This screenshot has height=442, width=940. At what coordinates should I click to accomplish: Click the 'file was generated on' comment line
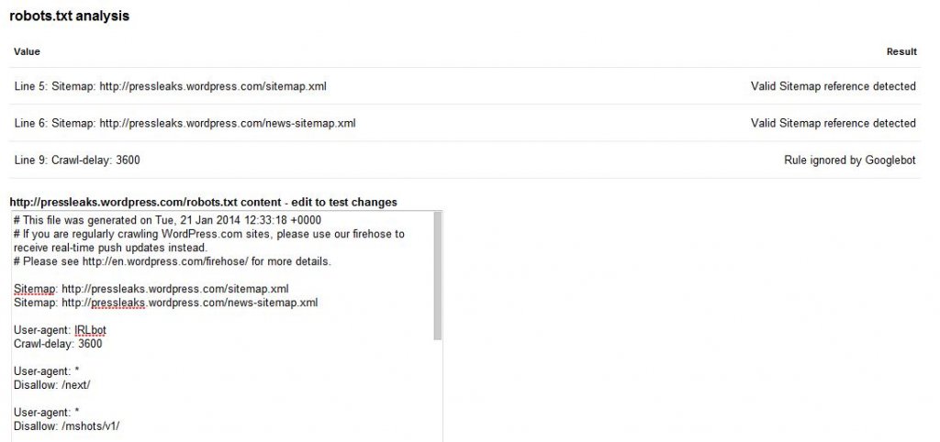[167, 221]
